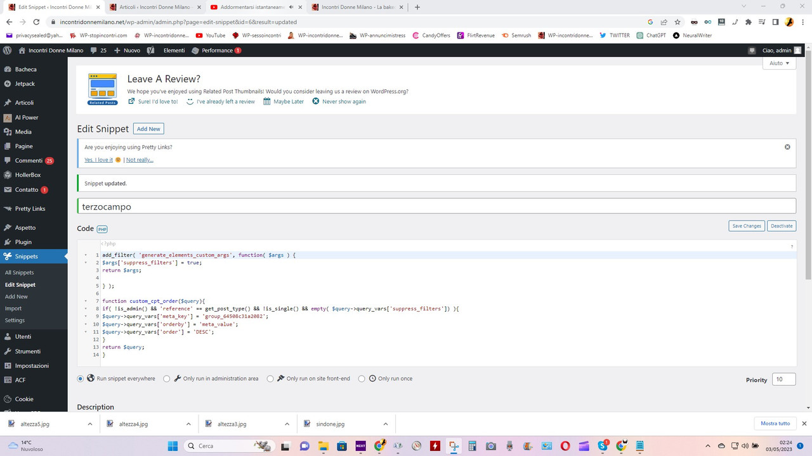The height and width of the screenshot is (456, 812).
Task: Collapse code fold arrow at line 1
Action: click(x=86, y=255)
